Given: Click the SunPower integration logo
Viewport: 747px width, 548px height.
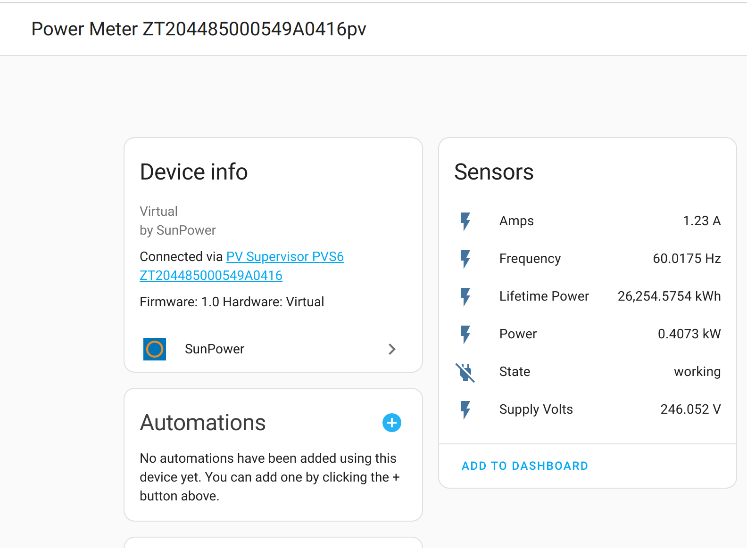Looking at the screenshot, I should click(x=155, y=349).
